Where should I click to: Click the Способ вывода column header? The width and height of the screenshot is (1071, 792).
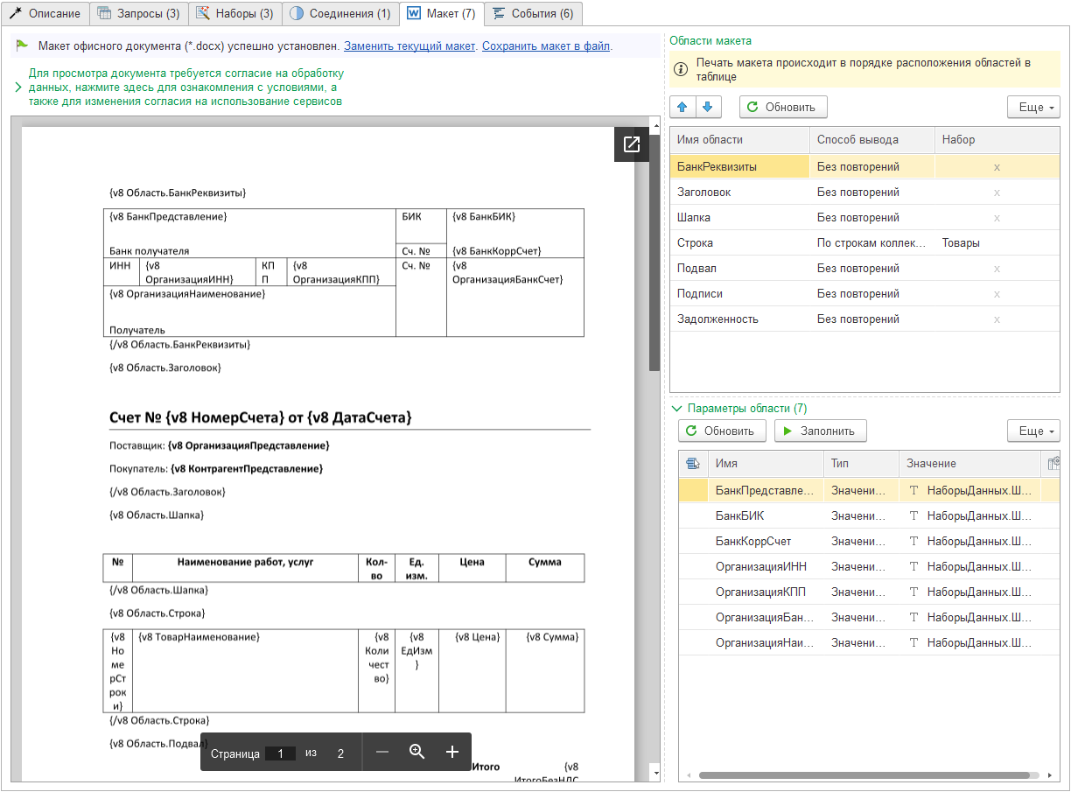[872, 140]
